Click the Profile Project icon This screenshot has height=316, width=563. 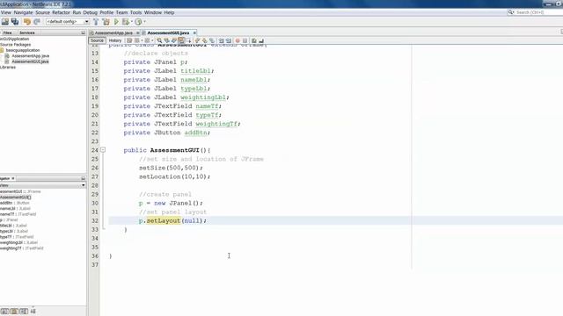(x=138, y=22)
